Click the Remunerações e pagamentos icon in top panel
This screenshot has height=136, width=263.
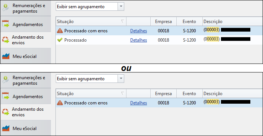[6, 8]
